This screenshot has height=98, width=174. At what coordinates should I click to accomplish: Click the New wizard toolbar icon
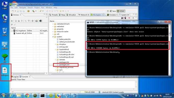[13, 11]
